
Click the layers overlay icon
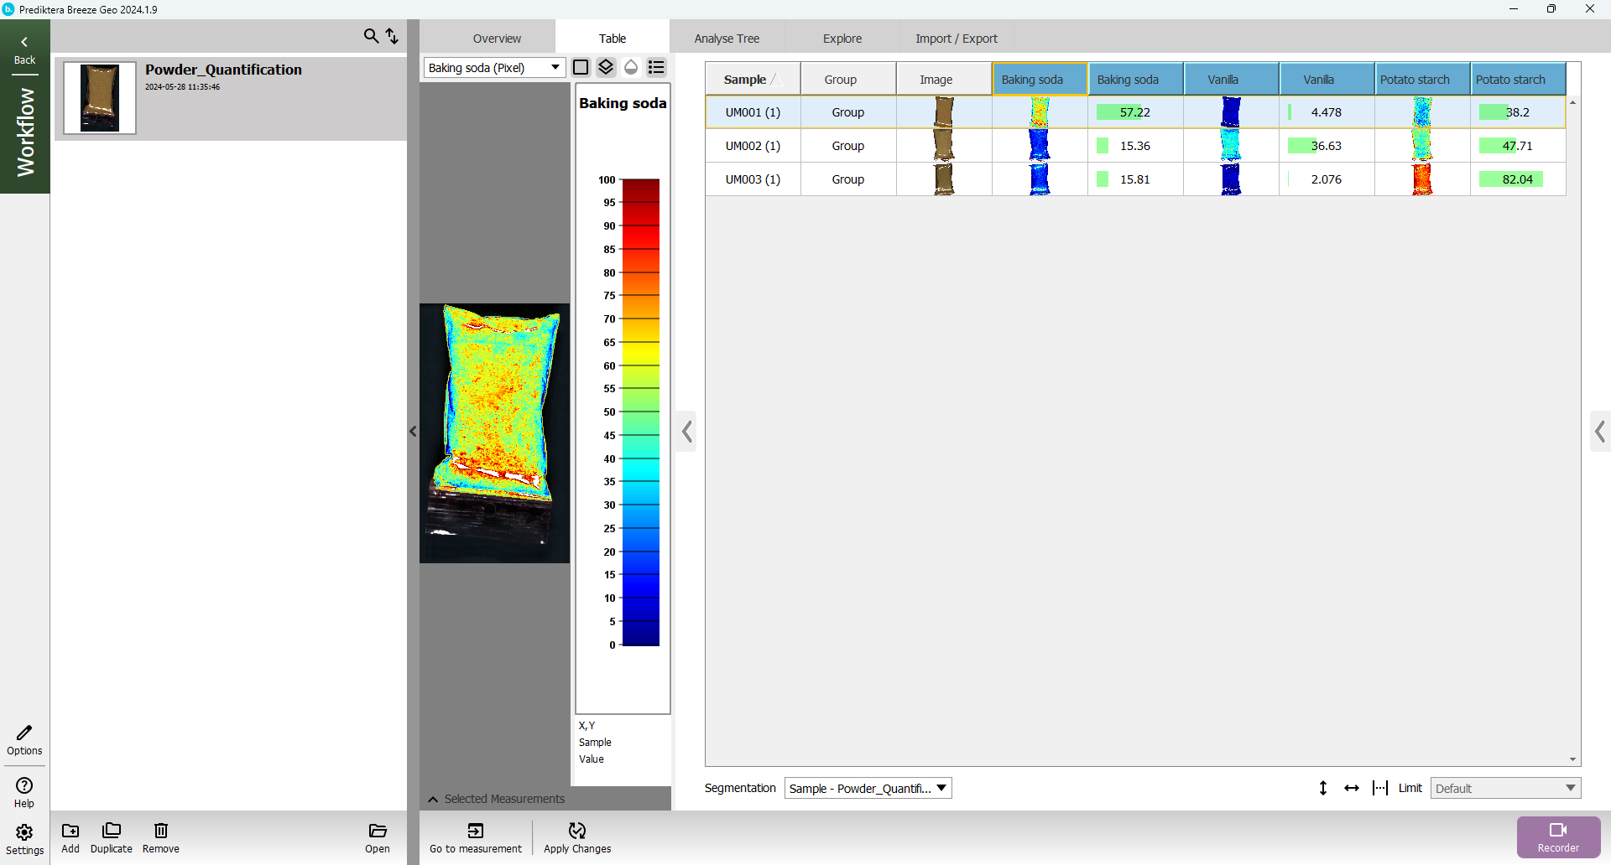[x=606, y=67]
